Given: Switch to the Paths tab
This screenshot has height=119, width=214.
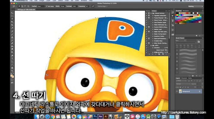Looking at the screenshot, I should pyautogui.click(x=190, y=78).
